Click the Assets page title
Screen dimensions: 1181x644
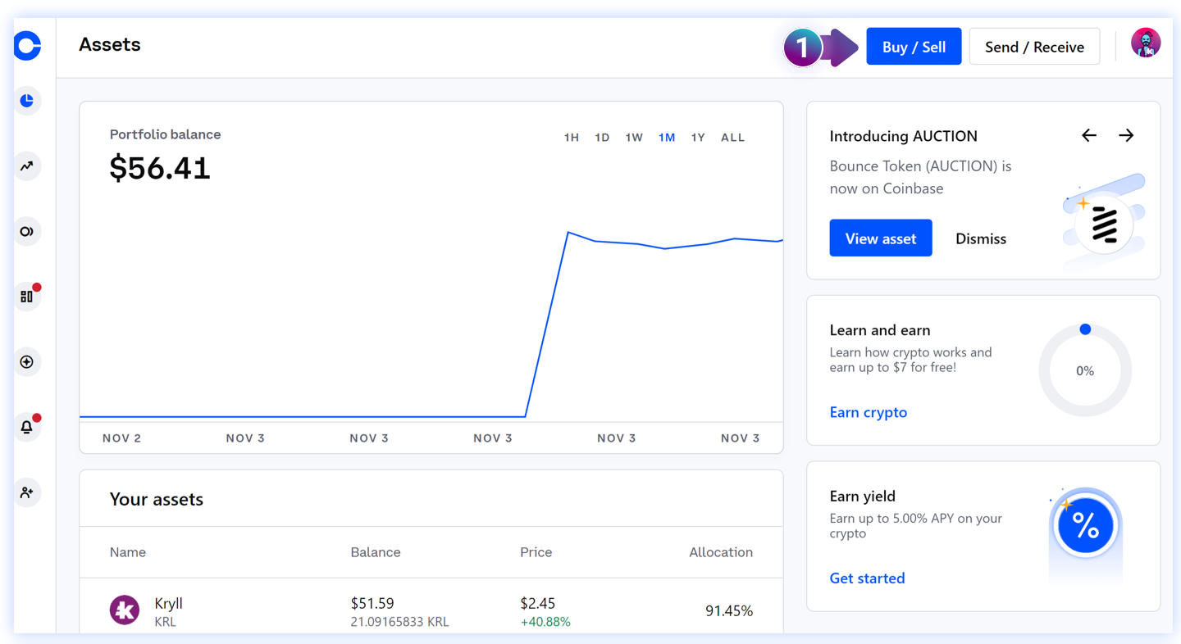[110, 44]
